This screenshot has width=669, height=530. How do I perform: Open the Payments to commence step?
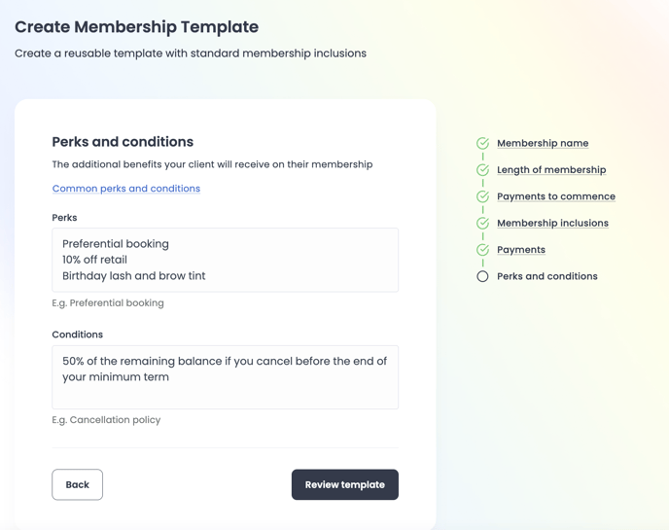[x=555, y=196]
